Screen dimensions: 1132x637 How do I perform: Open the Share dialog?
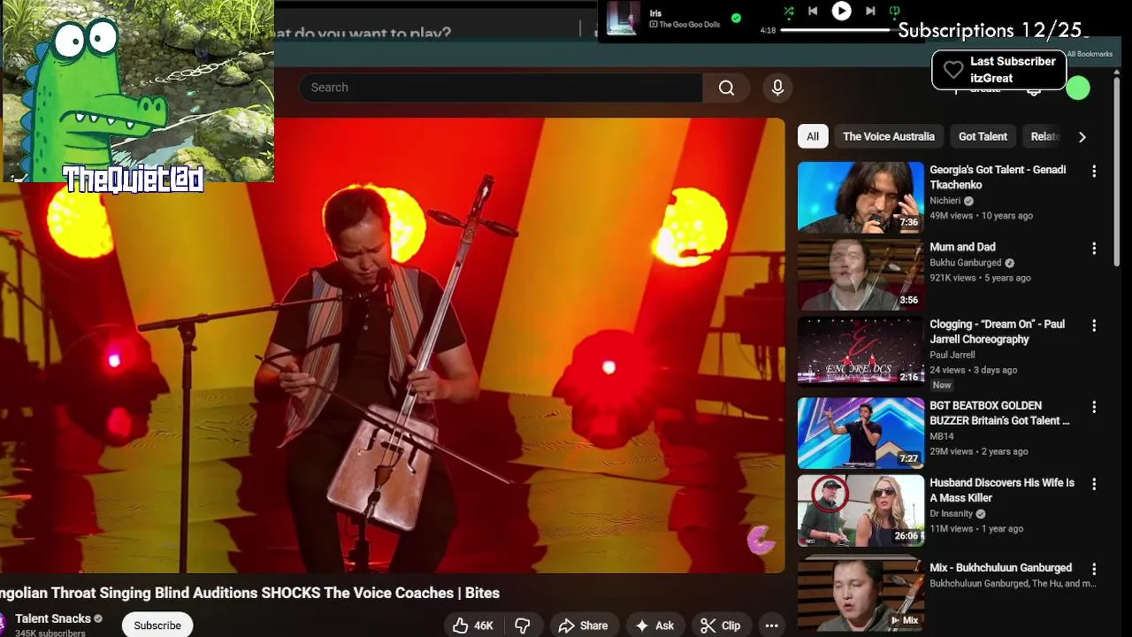click(x=583, y=625)
